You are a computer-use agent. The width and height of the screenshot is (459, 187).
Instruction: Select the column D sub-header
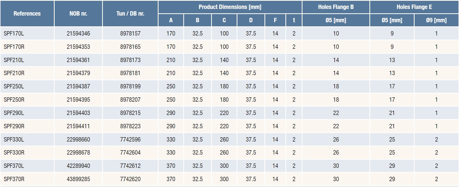pos(251,20)
